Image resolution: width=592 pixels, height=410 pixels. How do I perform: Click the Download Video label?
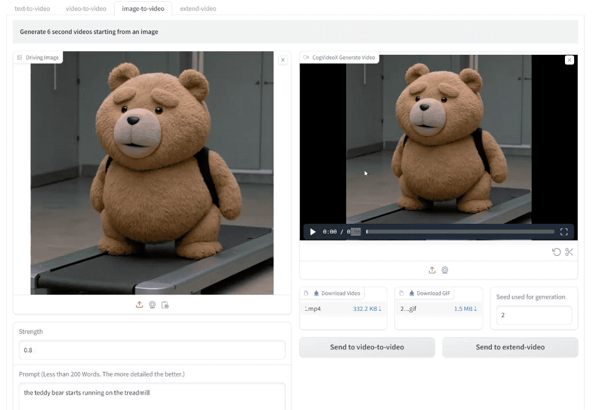click(340, 293)
